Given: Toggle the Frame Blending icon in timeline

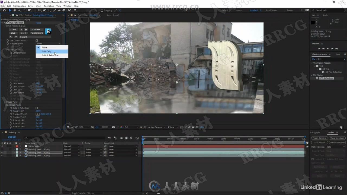Looking at the screenshot, I should point(126,138).
